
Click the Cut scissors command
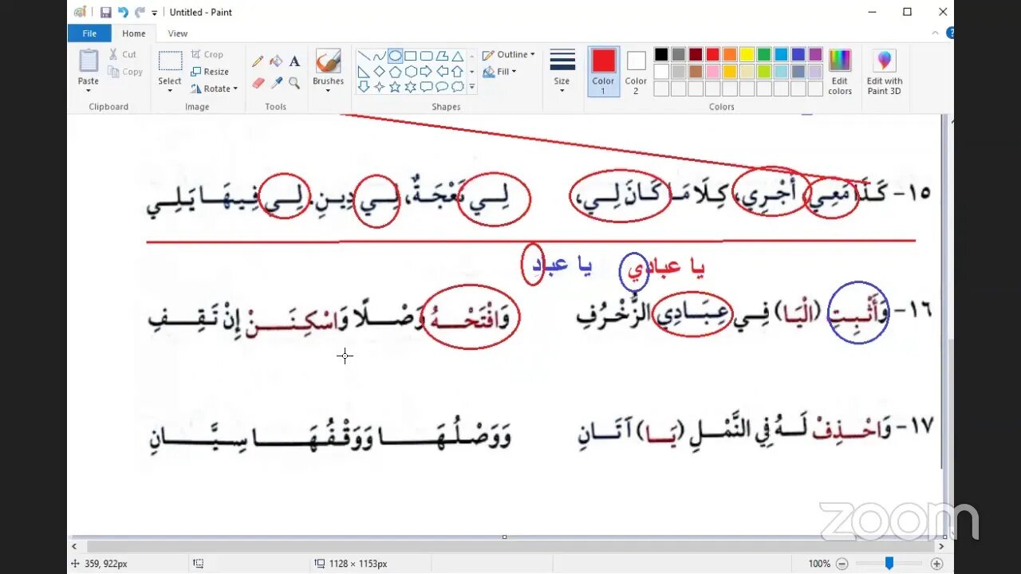click(123, 54)
